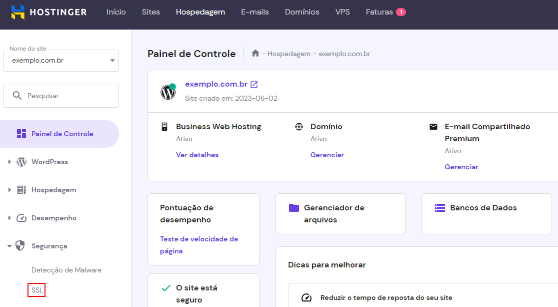Click the WordPress icon in sidebar

[21, 162]
